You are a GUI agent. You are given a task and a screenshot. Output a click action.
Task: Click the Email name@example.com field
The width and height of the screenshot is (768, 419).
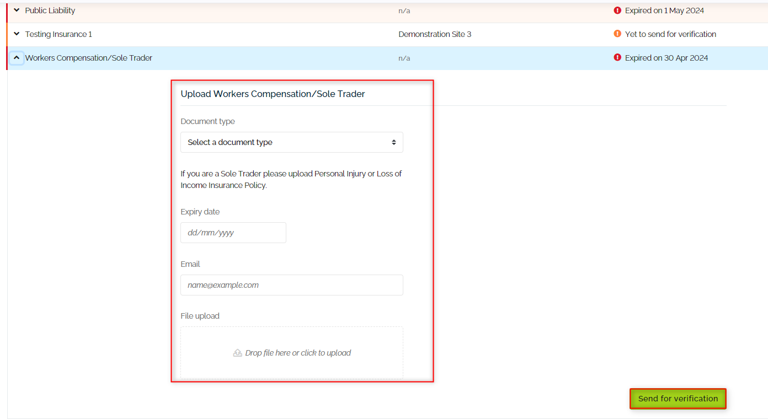point(291,284)
